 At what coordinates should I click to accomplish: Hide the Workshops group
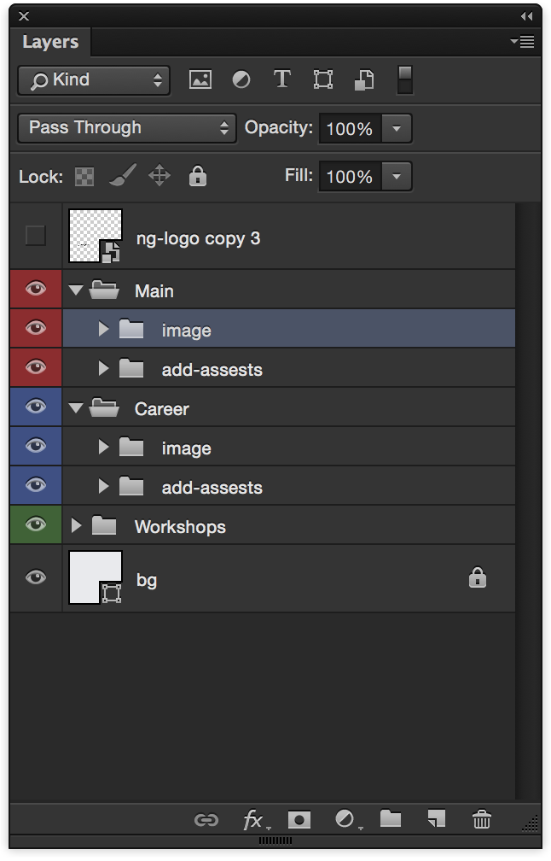[35, 525]
